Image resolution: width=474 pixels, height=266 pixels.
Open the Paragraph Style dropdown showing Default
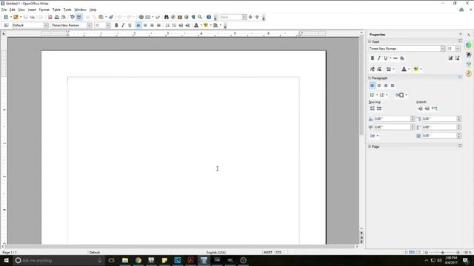coord(46,25)
